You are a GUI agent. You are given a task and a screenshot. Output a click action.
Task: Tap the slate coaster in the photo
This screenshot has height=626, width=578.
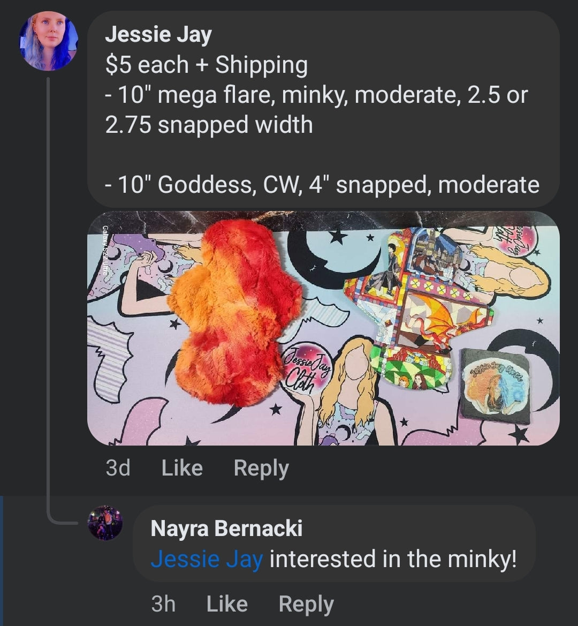[x=495, y=384]
